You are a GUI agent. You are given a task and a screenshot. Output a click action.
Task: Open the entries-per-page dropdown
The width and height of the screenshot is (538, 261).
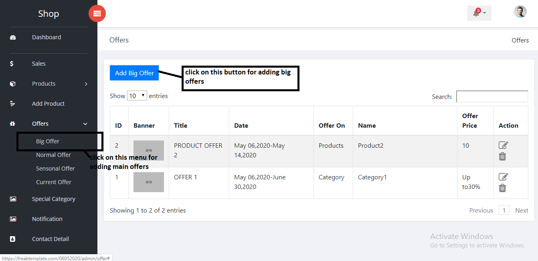(x=137, y=96)
